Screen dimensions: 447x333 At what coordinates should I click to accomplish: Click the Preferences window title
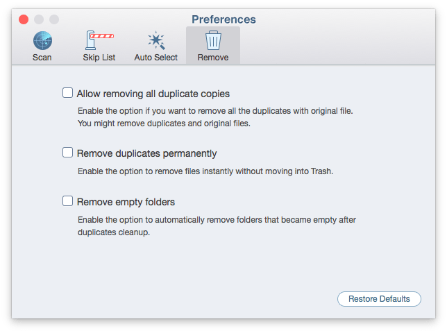coord(223,19)
